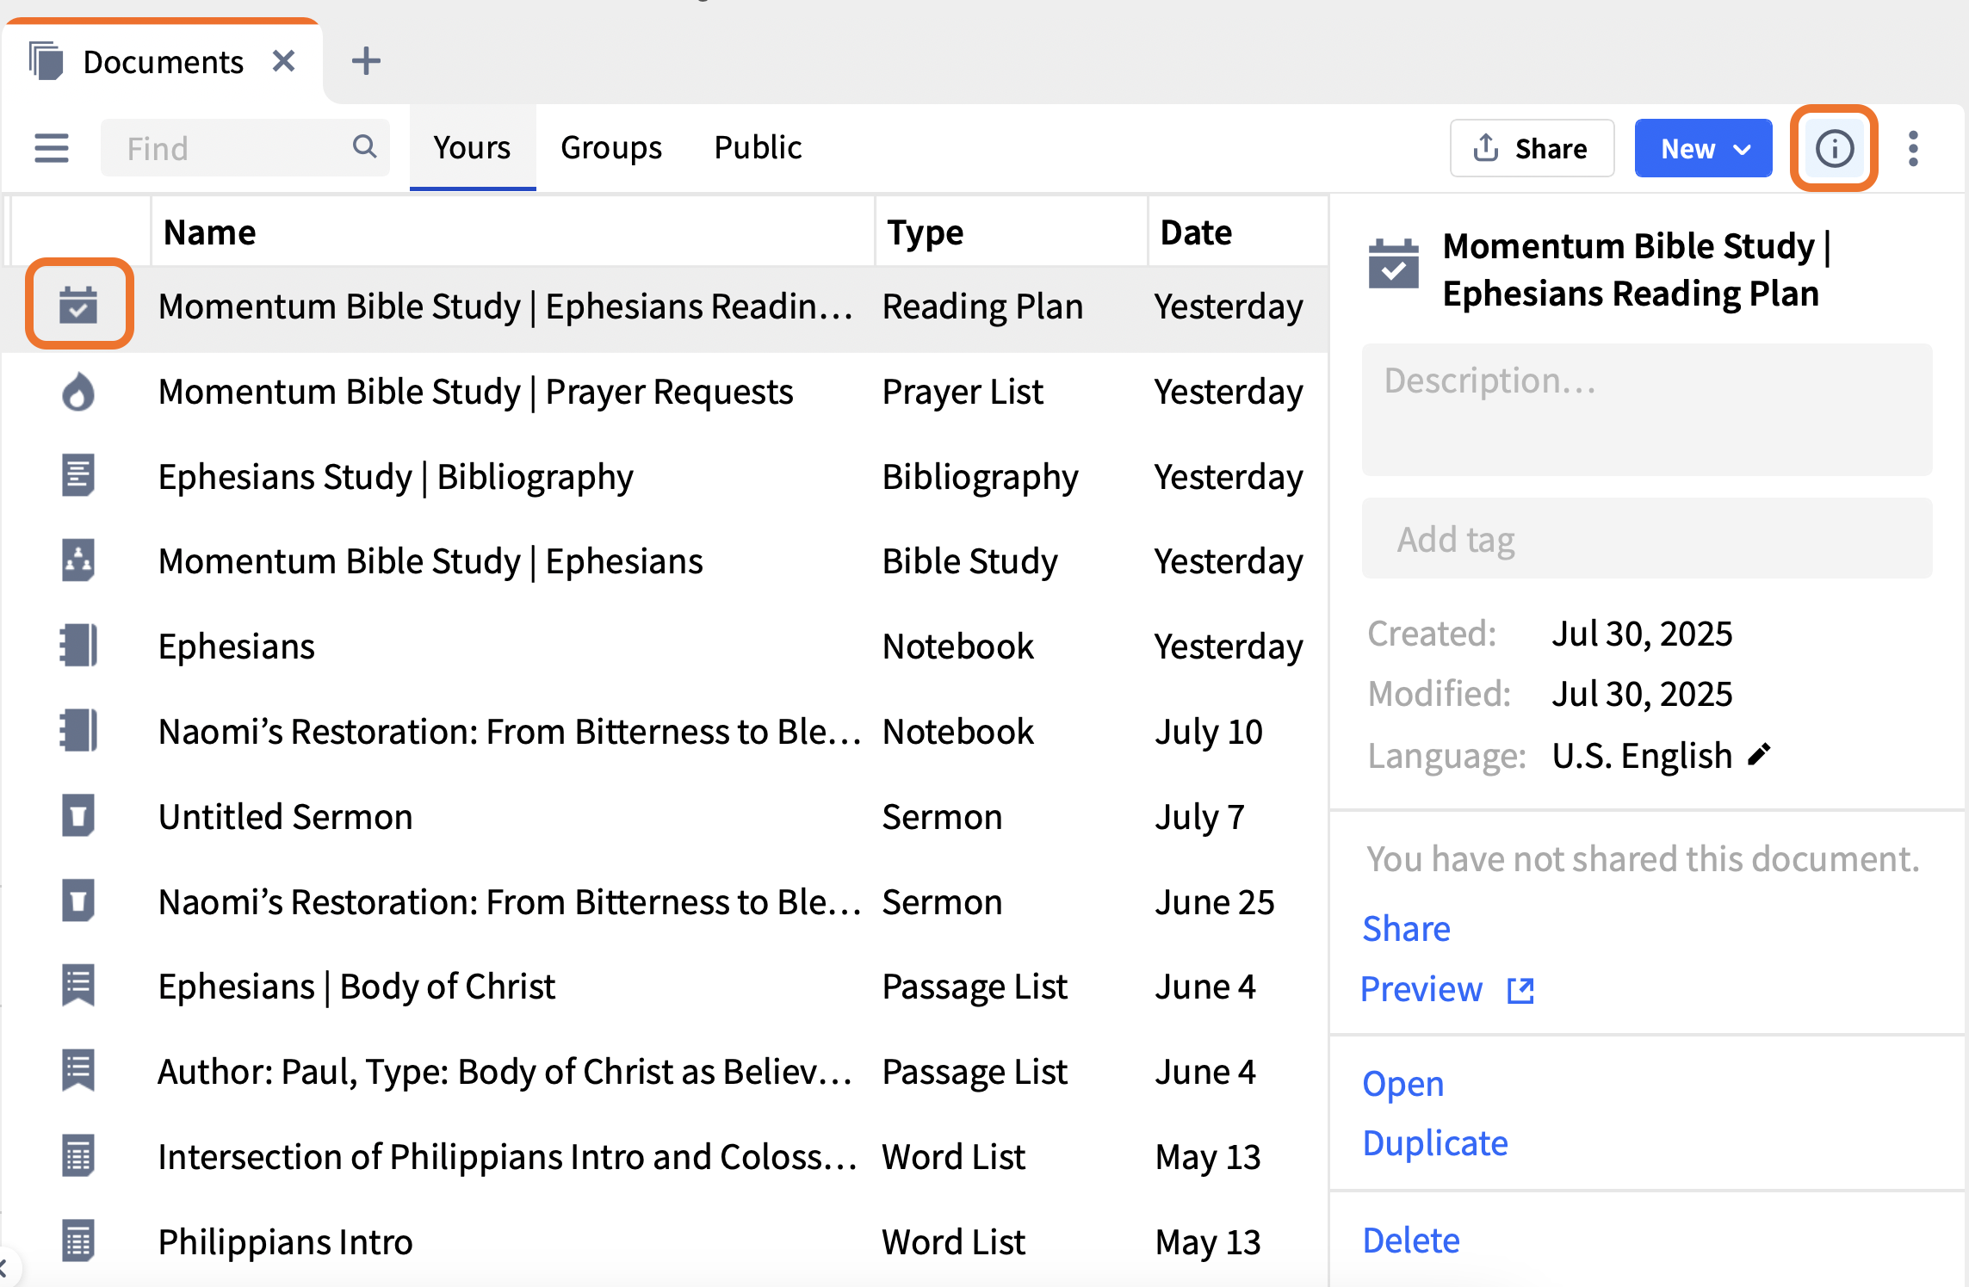Click reading plan icon in details panel header

coord(1393,263)
